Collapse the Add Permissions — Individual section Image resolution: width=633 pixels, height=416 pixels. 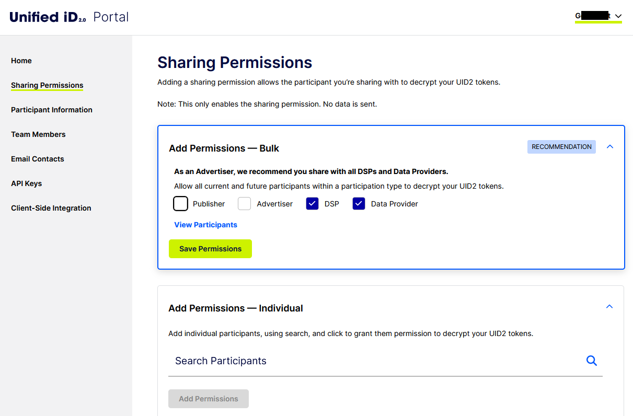[x=608, y=306]
